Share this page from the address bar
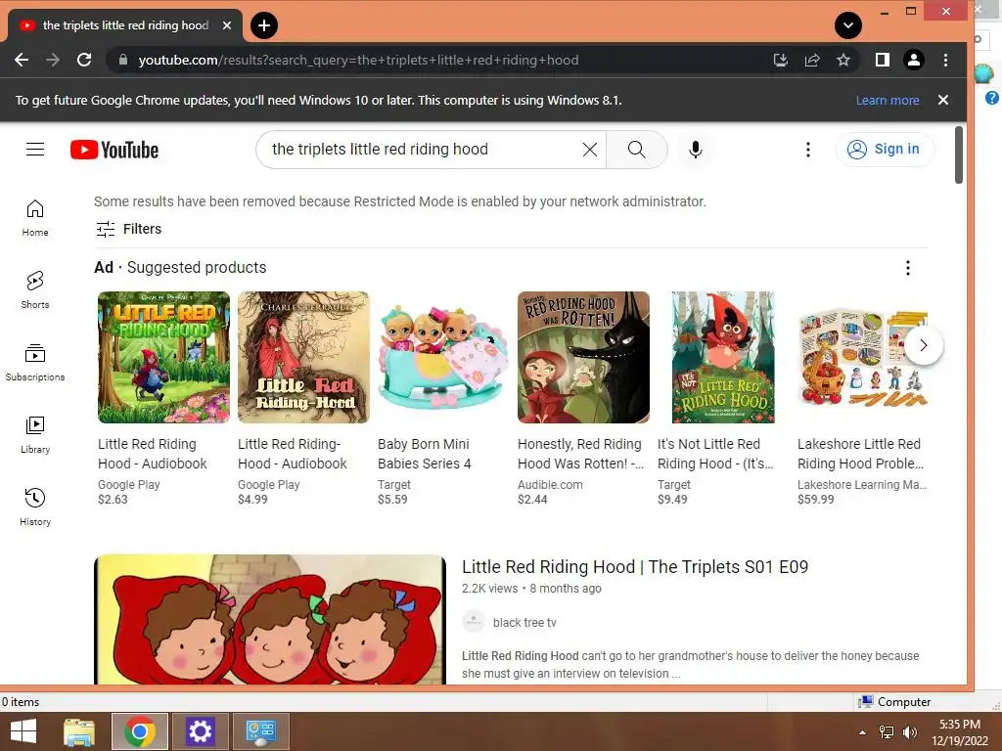 (x=812, y=60)
